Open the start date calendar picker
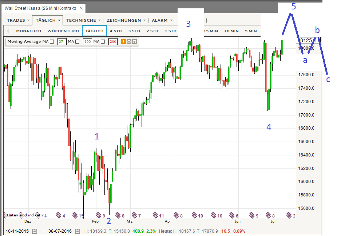The image size is (341, 236). tap(35, 231)
